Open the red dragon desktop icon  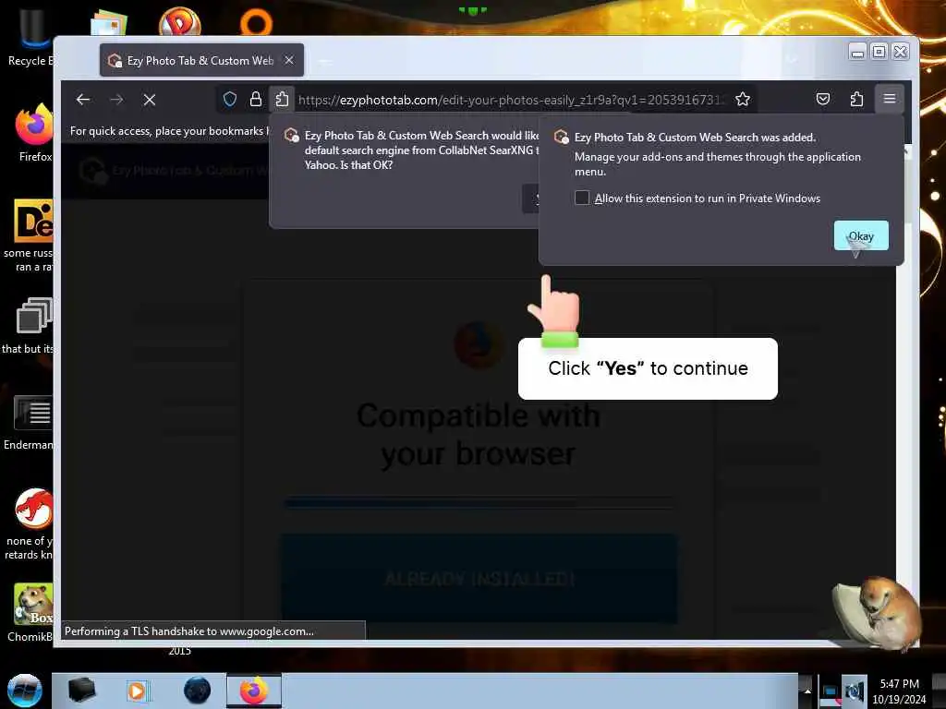tap(34, 509)
